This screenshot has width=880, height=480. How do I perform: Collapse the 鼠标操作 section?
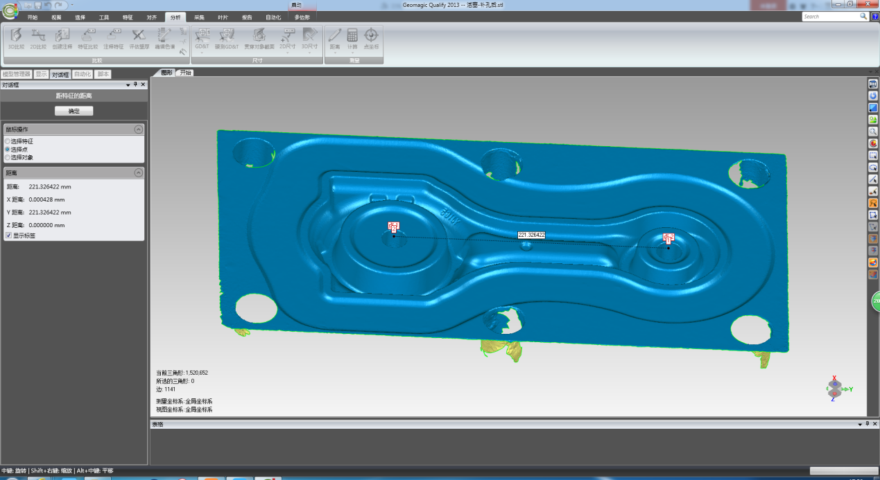point(138,130)
